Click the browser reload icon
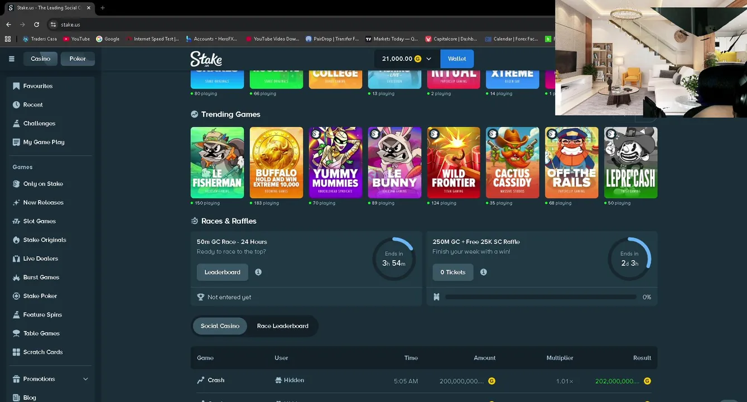 (36, 25)
